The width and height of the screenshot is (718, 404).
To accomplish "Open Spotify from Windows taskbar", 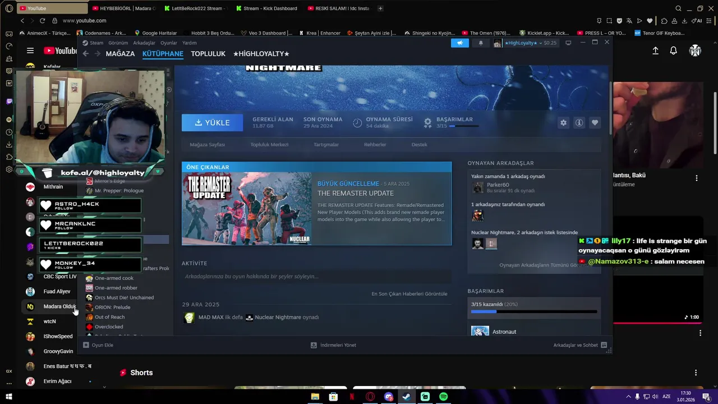I will click(x=443, y=397).
